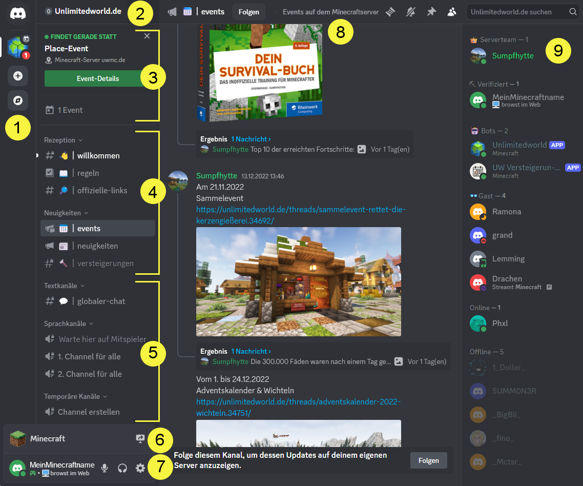Image resolution: width=583 pixels, height=486 pixels.
Task: Click the add a server plus icon
Action: pyautogui.click(x=18, y=76)
